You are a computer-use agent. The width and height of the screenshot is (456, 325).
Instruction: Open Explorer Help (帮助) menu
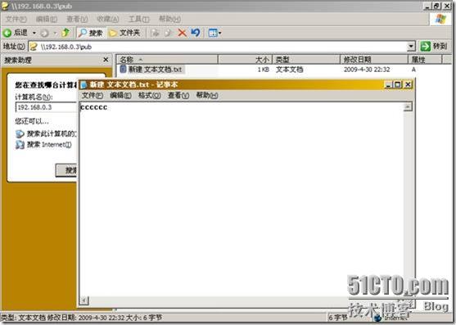[169, 19]
